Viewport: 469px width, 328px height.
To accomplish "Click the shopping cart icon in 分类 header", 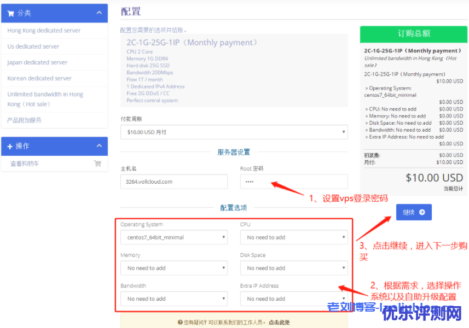I will point(10,13).
